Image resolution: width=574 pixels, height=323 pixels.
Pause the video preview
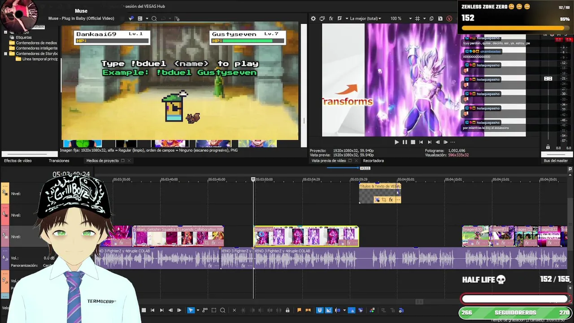tap(404, 142)
